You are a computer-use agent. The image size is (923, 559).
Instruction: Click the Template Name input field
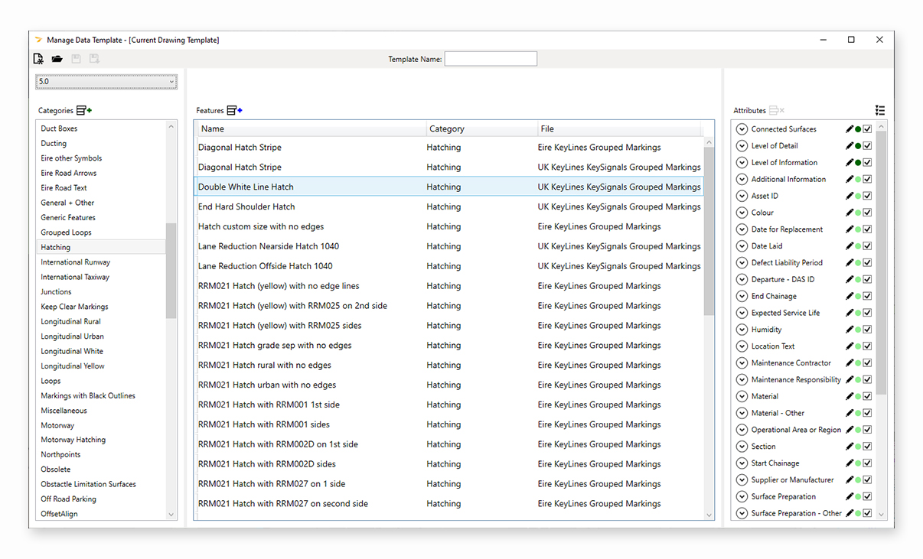pyautogui.click(x=491, y=59)
